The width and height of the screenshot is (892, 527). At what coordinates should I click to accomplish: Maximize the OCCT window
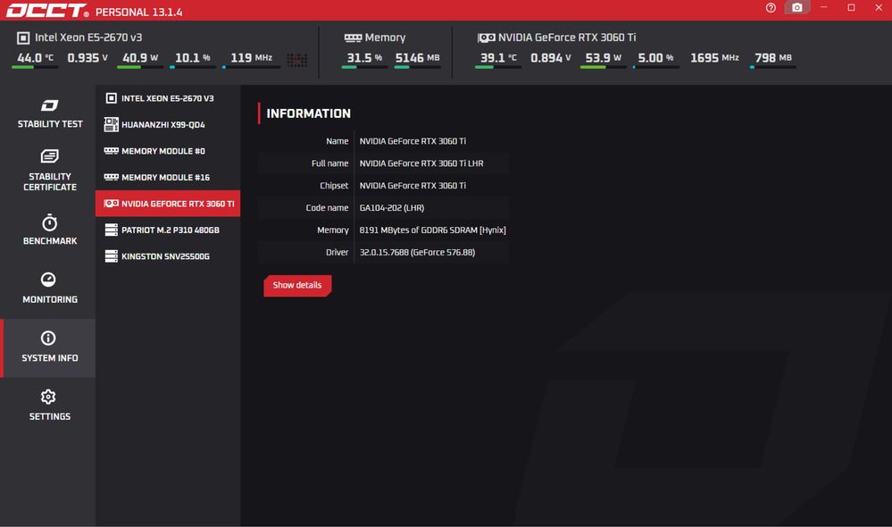click(851, 8)
